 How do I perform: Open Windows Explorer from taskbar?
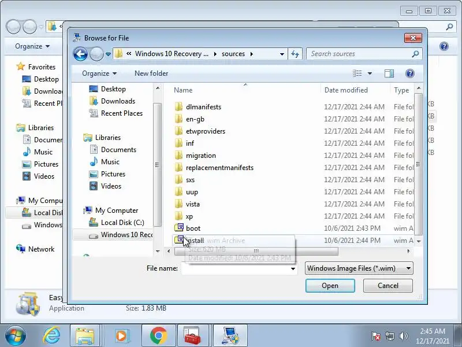[85, 336]
